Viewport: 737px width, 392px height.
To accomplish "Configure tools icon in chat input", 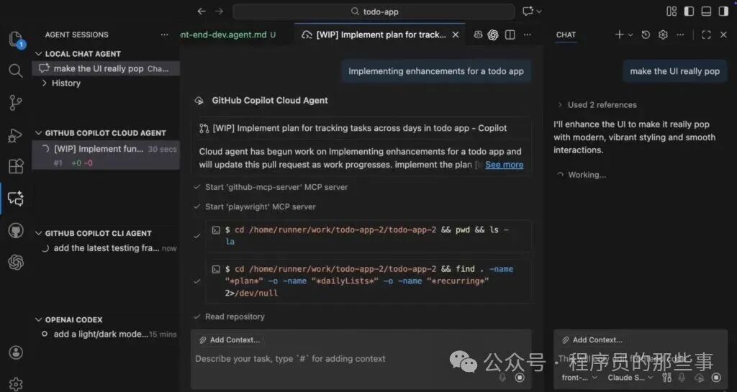I will click(666, 377).
